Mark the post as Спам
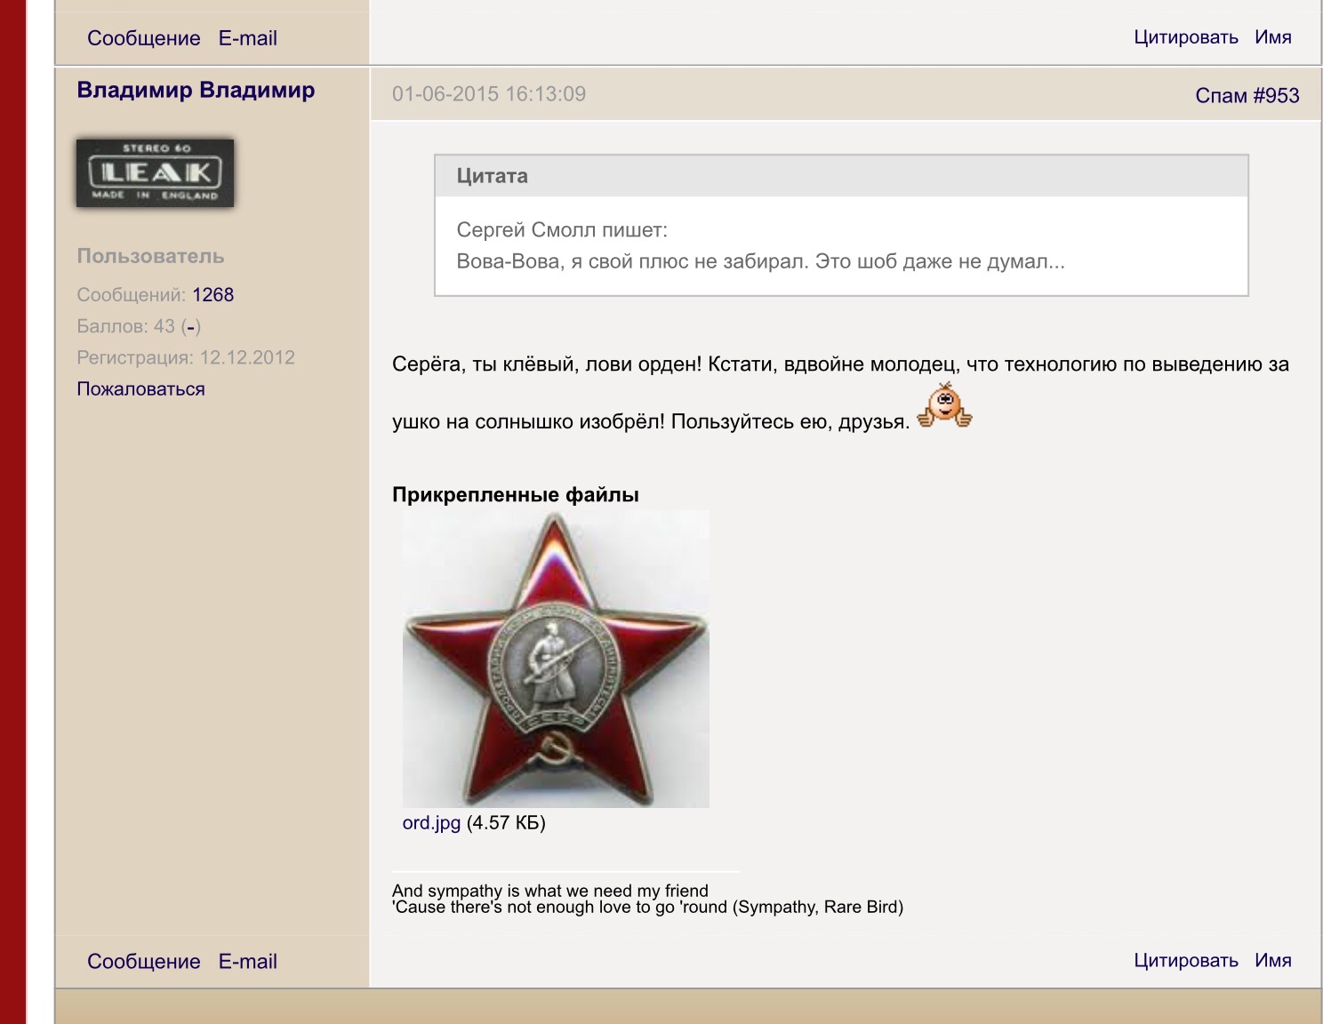The image size is (1331, 1024). coord(1221,96)
